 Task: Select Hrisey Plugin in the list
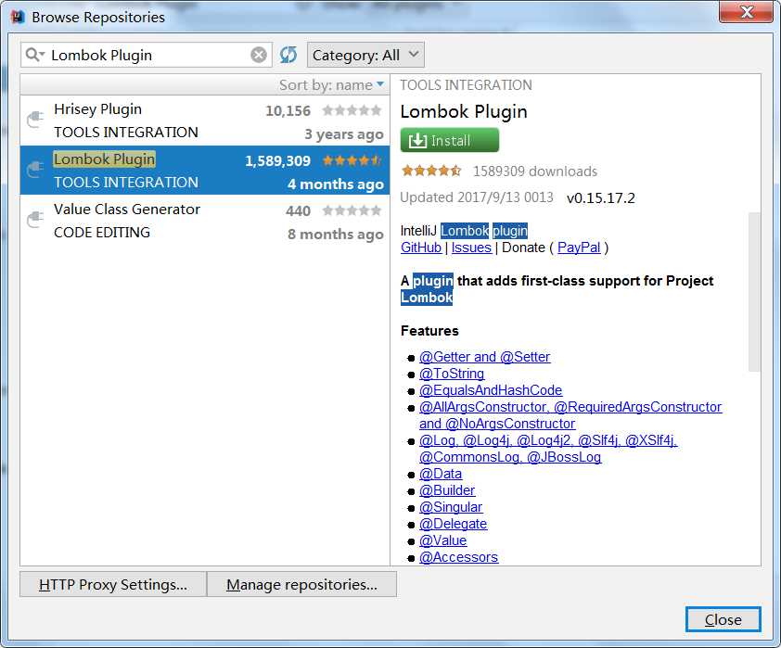point(205,121)
